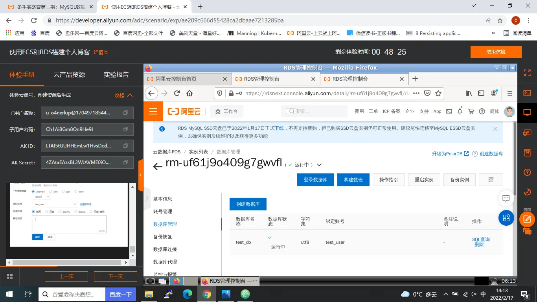537x302 pixels.
Task: Copy the AK Secret value
Action: coord(125,162)
